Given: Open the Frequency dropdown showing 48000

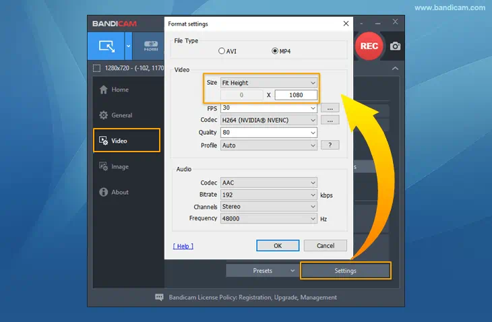Looking at the screenshot, I should click(x=269, y=218).
